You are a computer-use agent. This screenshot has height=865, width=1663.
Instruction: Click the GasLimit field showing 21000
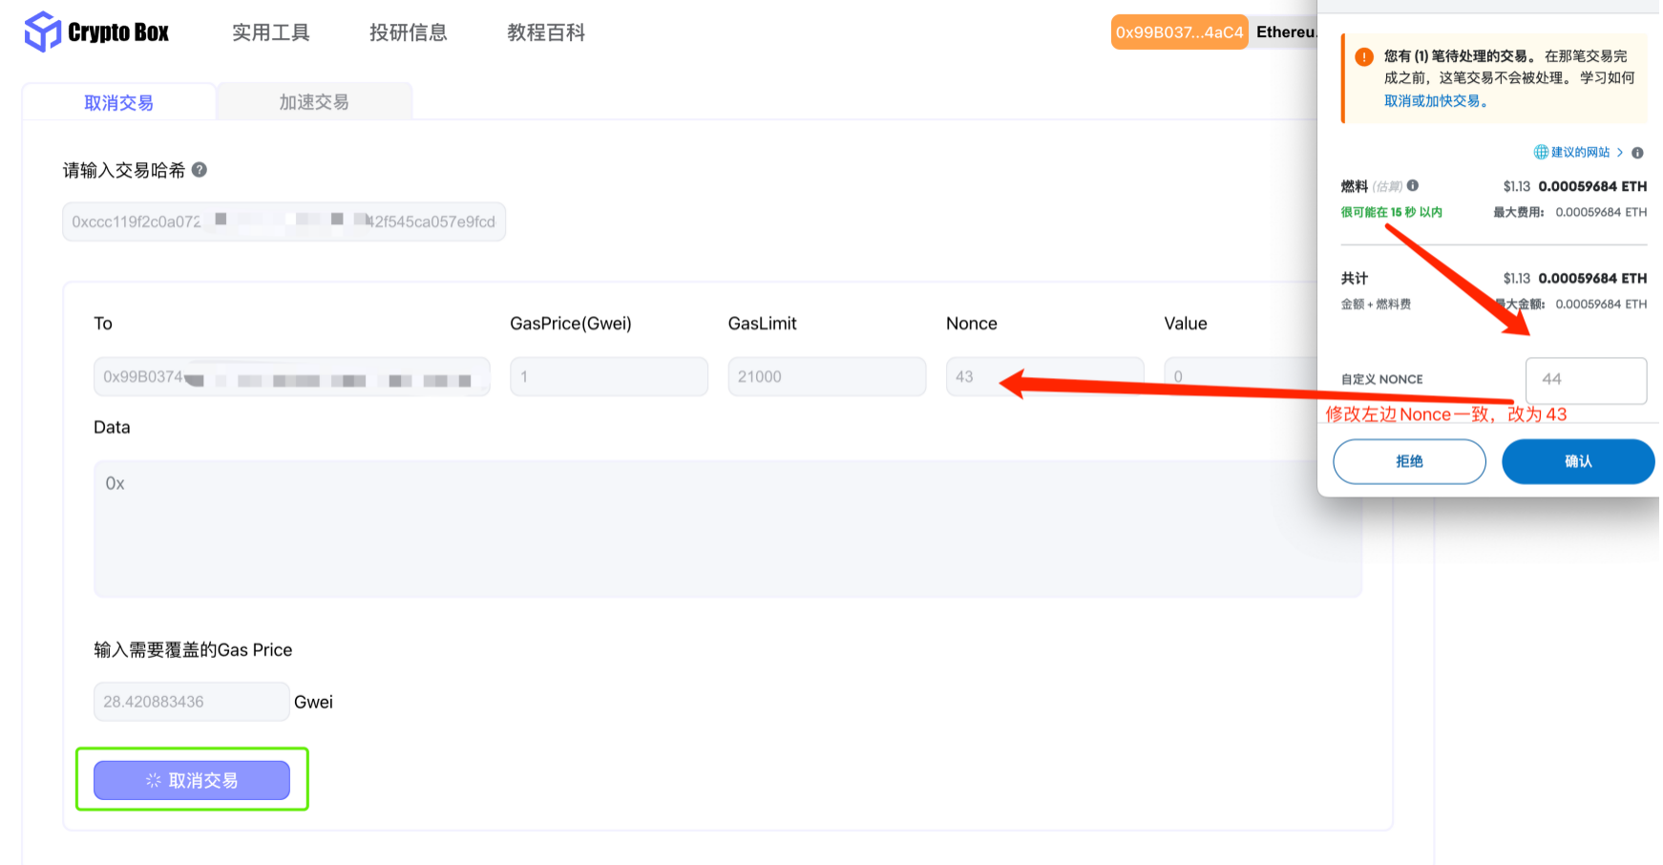[x=827, y=377]
